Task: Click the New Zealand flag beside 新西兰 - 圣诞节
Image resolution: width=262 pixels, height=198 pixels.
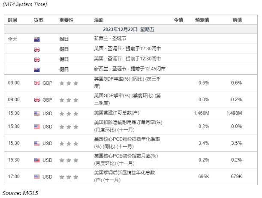Action: click(x=37, y=39)
